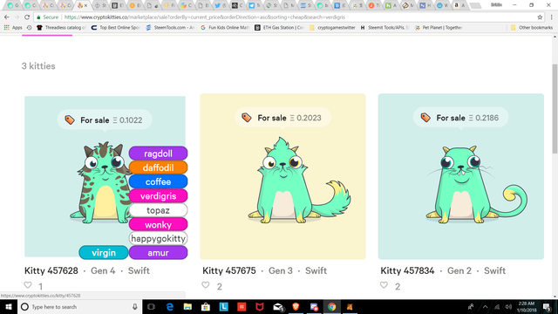Select the happygokitty trait tag
Viewport: 558px width, 314px height.
click(158, 238)
